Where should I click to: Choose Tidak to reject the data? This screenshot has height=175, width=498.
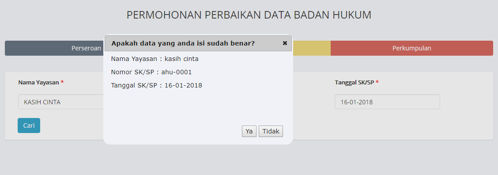pyautogui.click(x=271, y=131)
